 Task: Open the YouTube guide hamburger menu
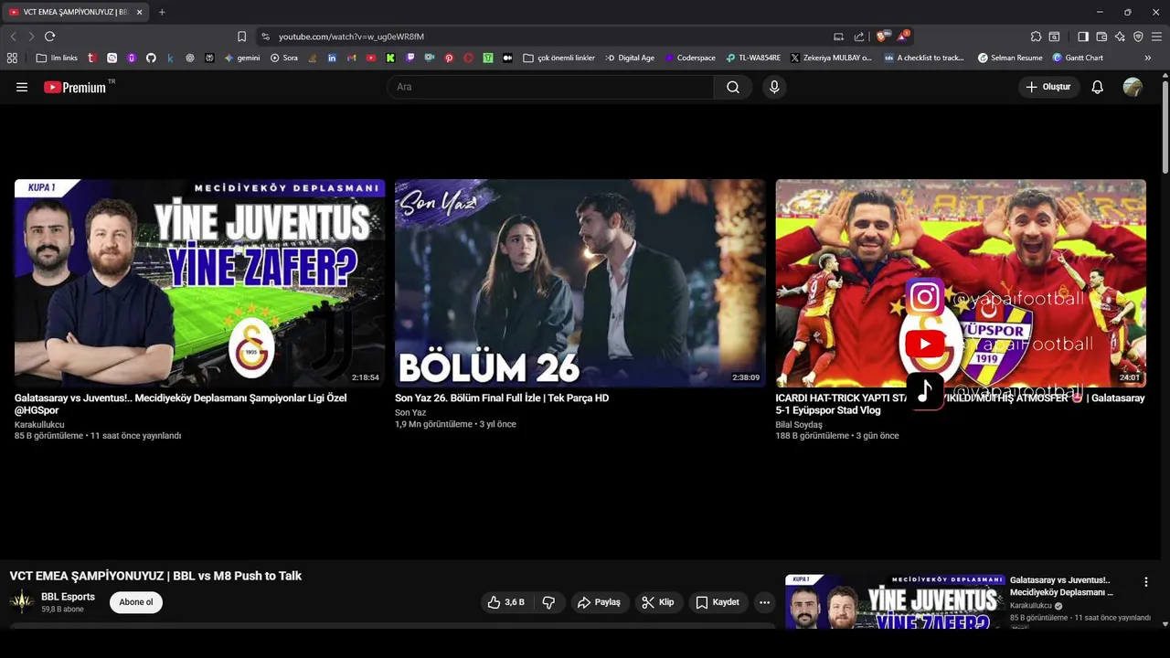pyautogui.click(x=22, y=87)
